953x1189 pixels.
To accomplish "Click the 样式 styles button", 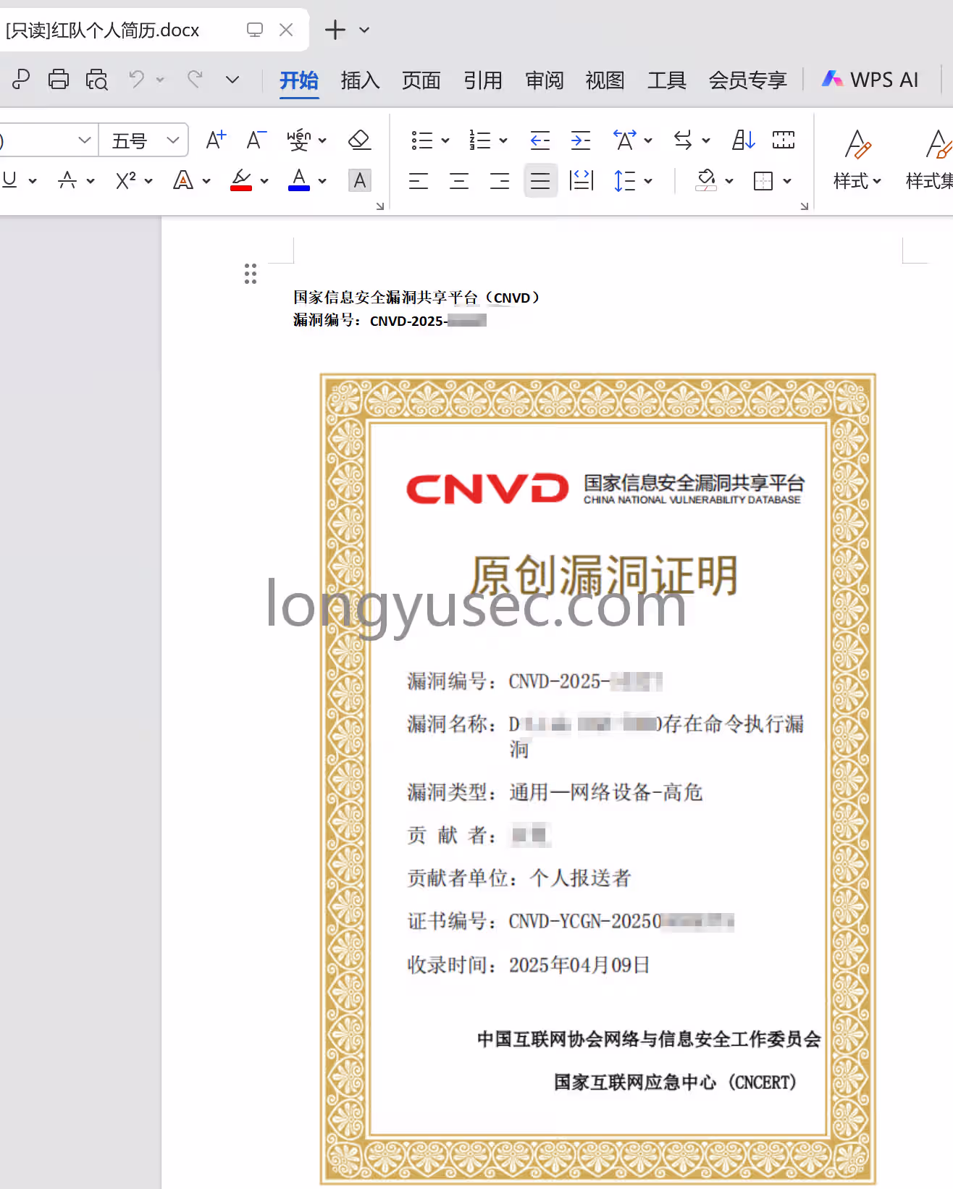I will [x=857, y=159].
